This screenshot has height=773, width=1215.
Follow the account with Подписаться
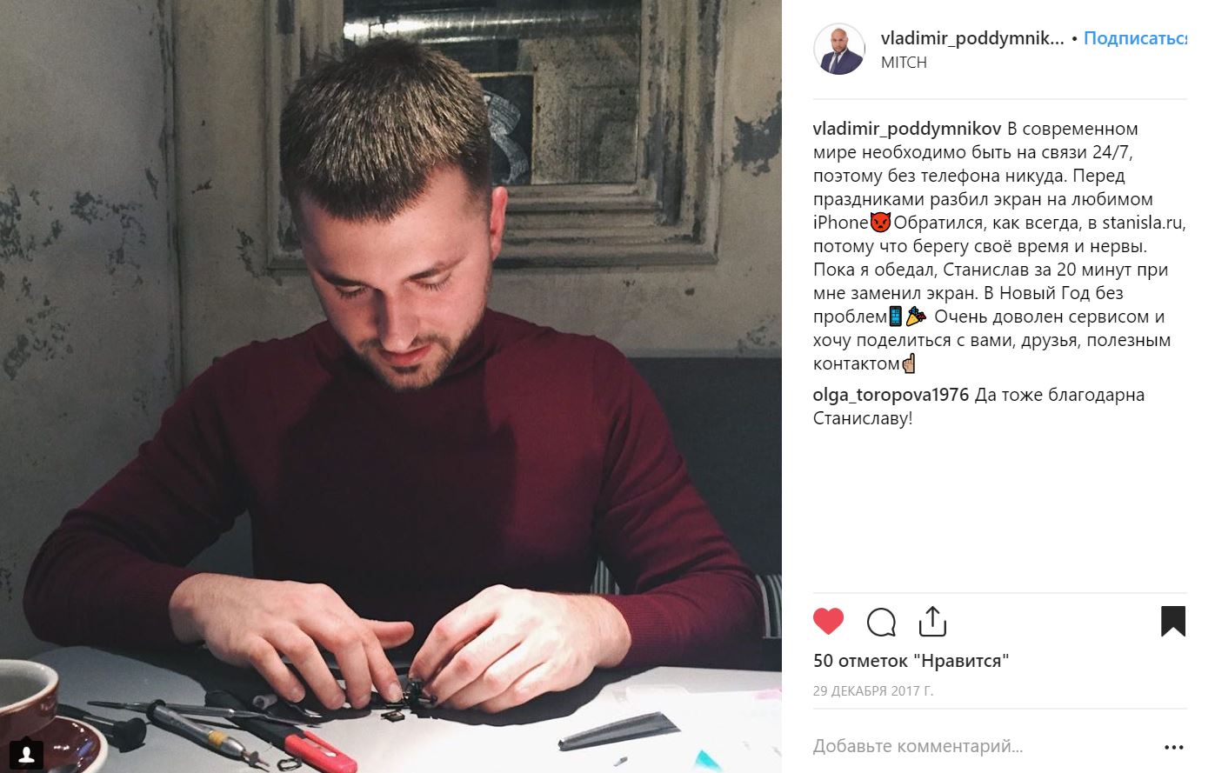(x=1135, y=38)
